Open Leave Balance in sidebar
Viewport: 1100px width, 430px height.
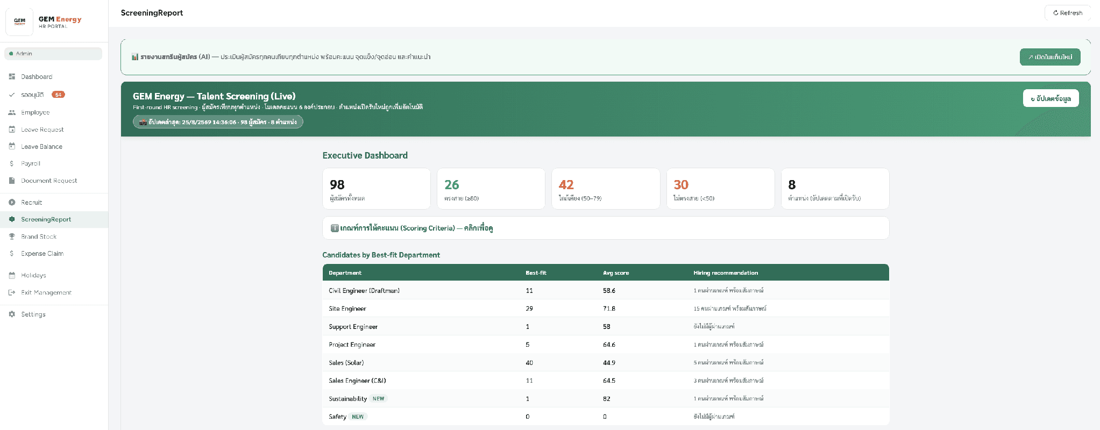[54, 146]
